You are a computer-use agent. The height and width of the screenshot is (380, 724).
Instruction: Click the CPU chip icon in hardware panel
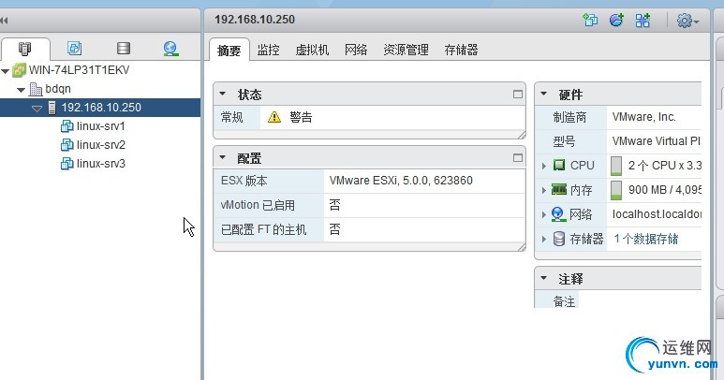[x=559, y=165]
